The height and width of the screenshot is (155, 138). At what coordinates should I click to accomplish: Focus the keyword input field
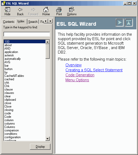point(27,34)
